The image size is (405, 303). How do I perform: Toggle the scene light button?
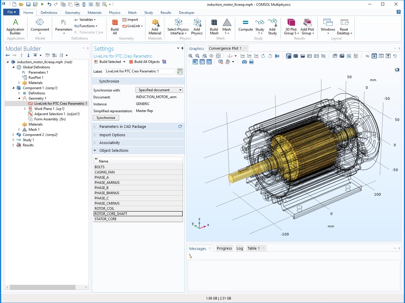point(195,62)
